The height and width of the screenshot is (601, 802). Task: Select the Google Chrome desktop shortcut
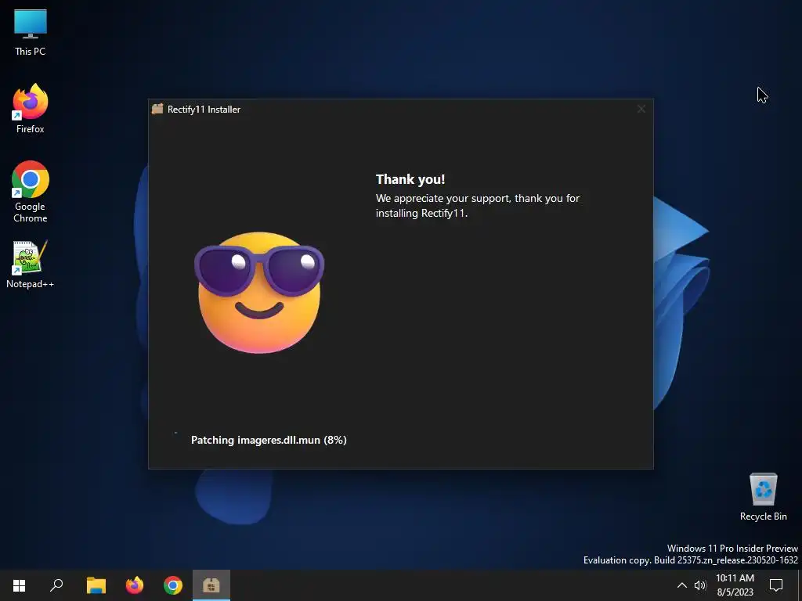click(x=31, y=192)
